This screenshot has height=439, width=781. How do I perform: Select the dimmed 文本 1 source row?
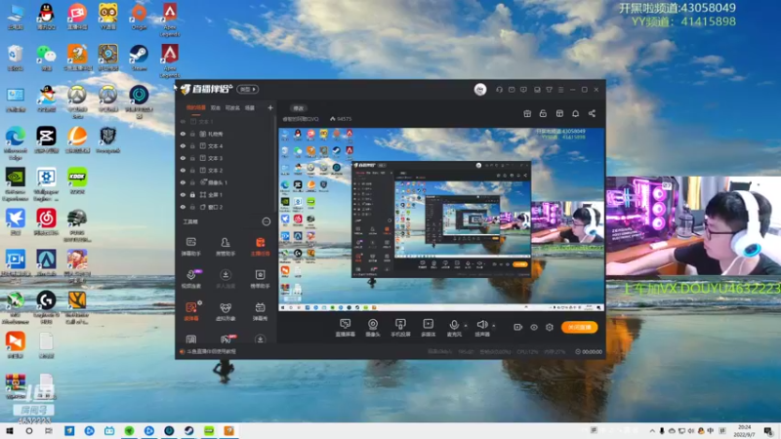point(226,121)
